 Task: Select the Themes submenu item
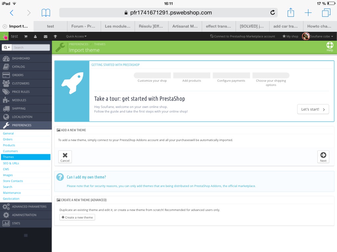[x=26, y=157]
